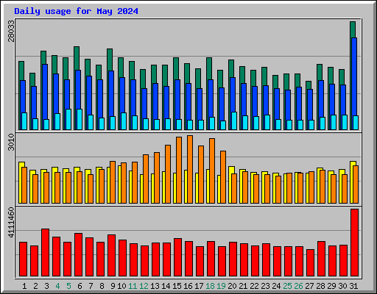
Task: Select green weekend day 4 label
Action: [x=57, y=286]
